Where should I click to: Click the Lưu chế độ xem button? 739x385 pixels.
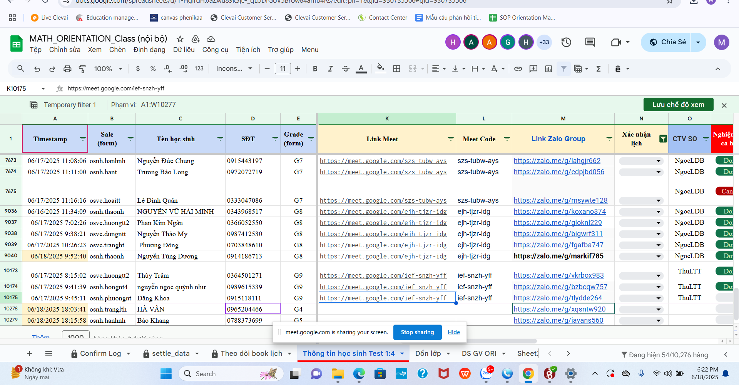point(678,105)
